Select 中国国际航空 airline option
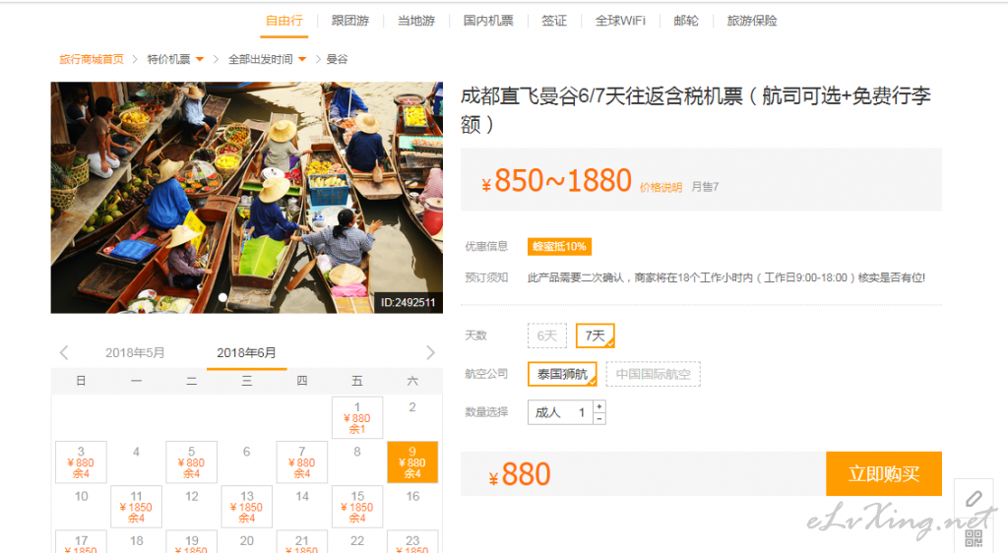The width and height of the screenshot is (1008, 553). 654,374
